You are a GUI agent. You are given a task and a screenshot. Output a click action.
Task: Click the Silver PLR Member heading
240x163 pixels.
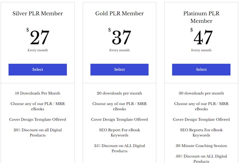pyautogui.click(x=38, y=13)
